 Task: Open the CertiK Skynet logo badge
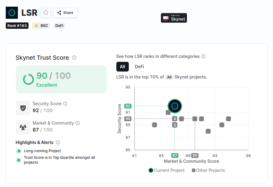point(174,18)
